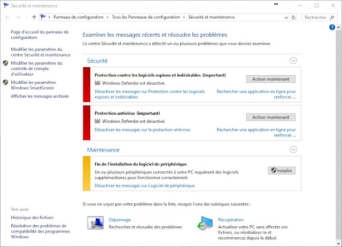Click the flag icon in the title bar
Screen dimensions: 342x247
[x=6, y=5]
